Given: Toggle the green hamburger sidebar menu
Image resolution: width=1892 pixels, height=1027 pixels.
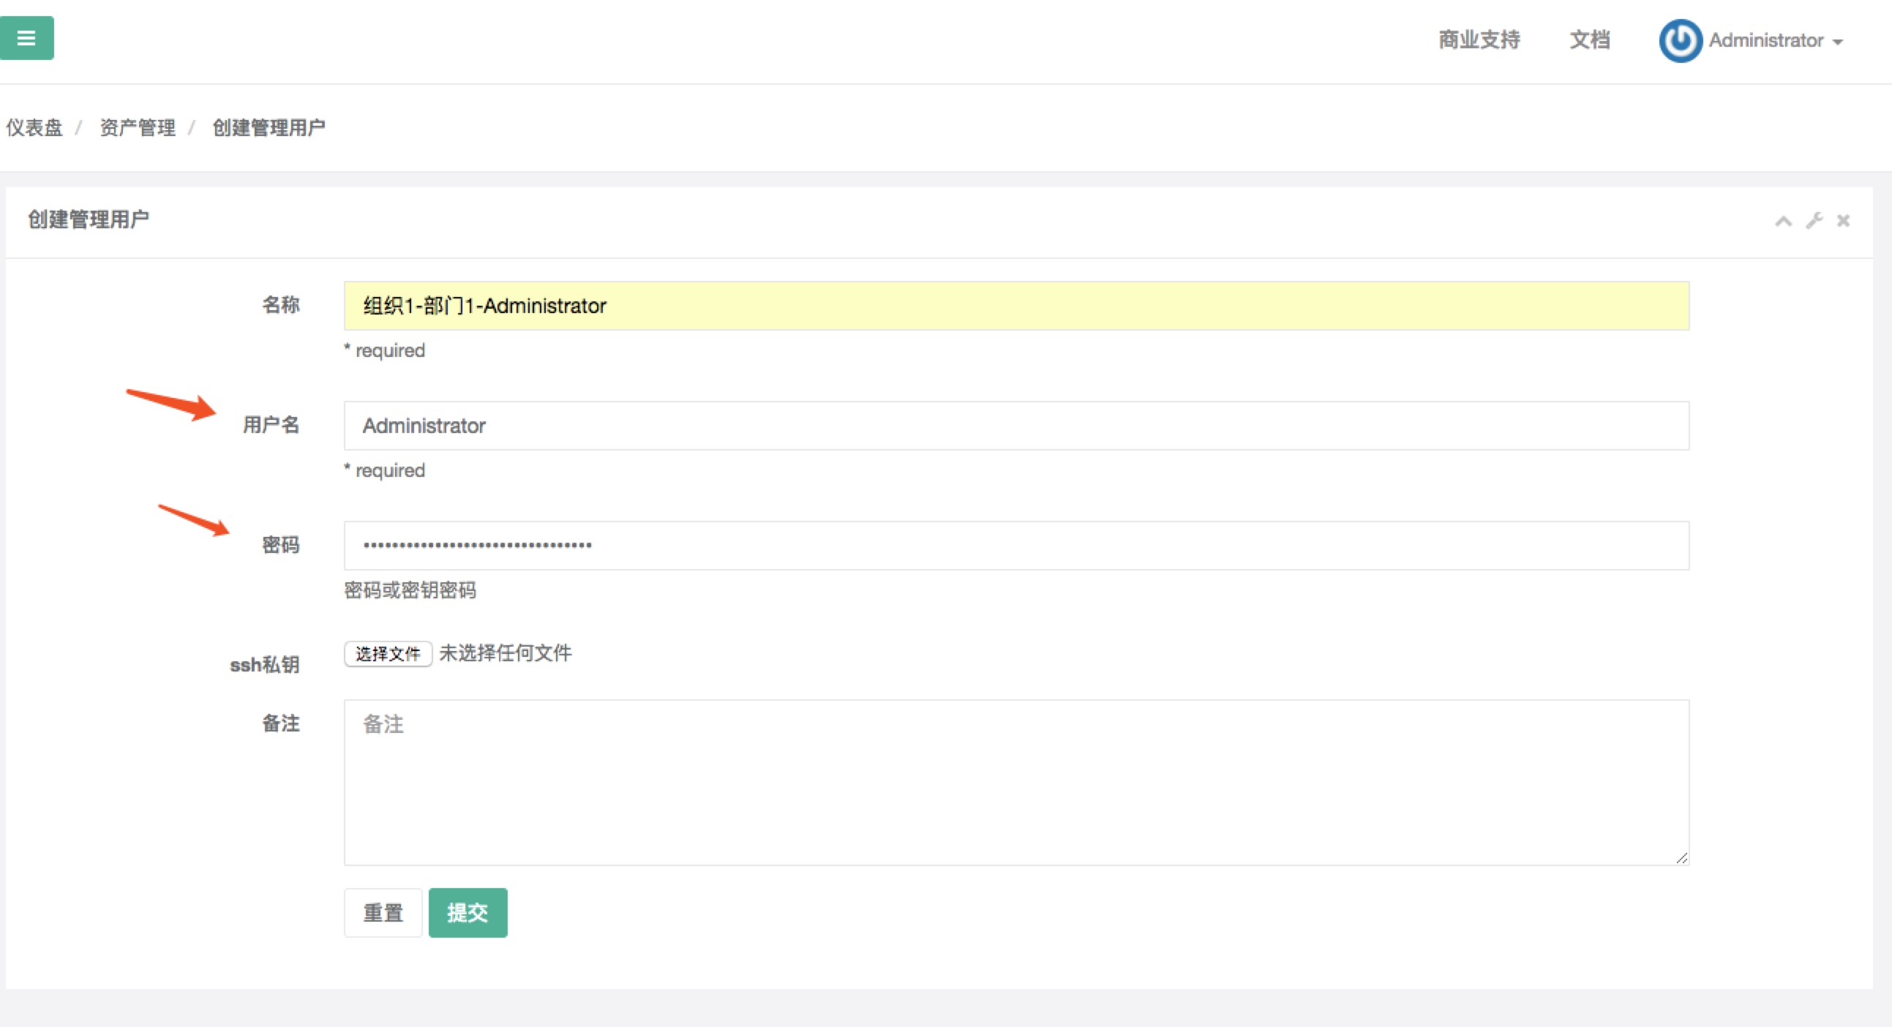Looking at the screenshot, I should coord(26,38).
